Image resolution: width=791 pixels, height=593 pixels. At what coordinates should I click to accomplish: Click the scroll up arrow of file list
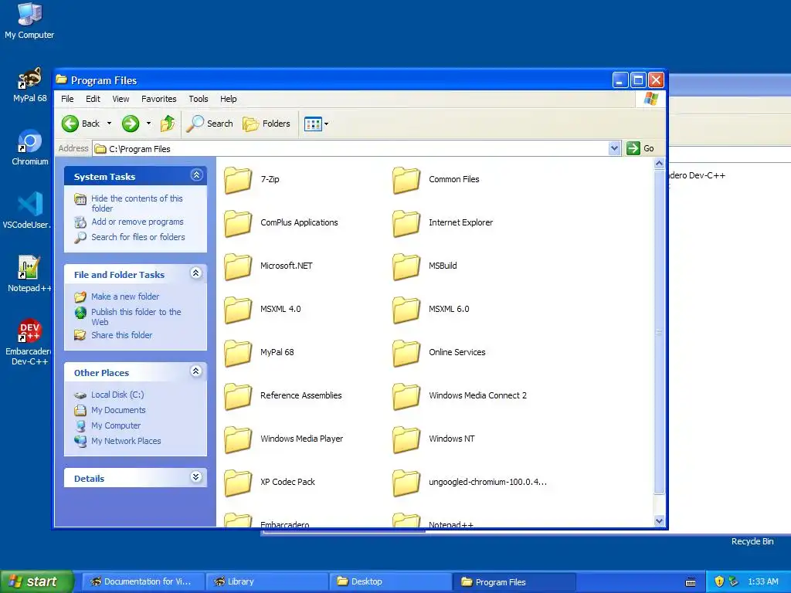click(x=659, y=164)
